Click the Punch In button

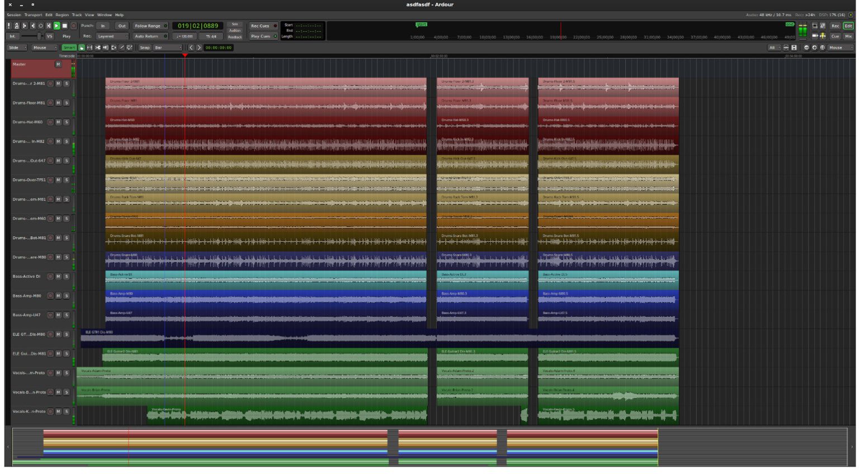[x=103, y=26]
